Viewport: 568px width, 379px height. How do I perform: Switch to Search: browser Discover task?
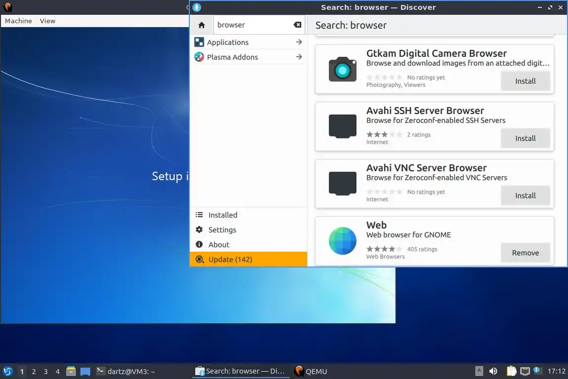tap(241, 372)
